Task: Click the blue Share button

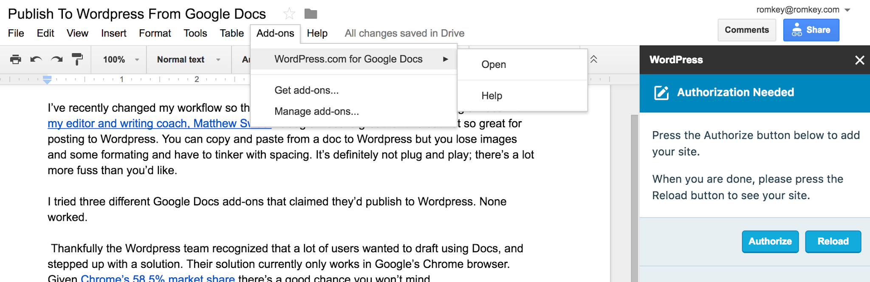Action: 811,30
